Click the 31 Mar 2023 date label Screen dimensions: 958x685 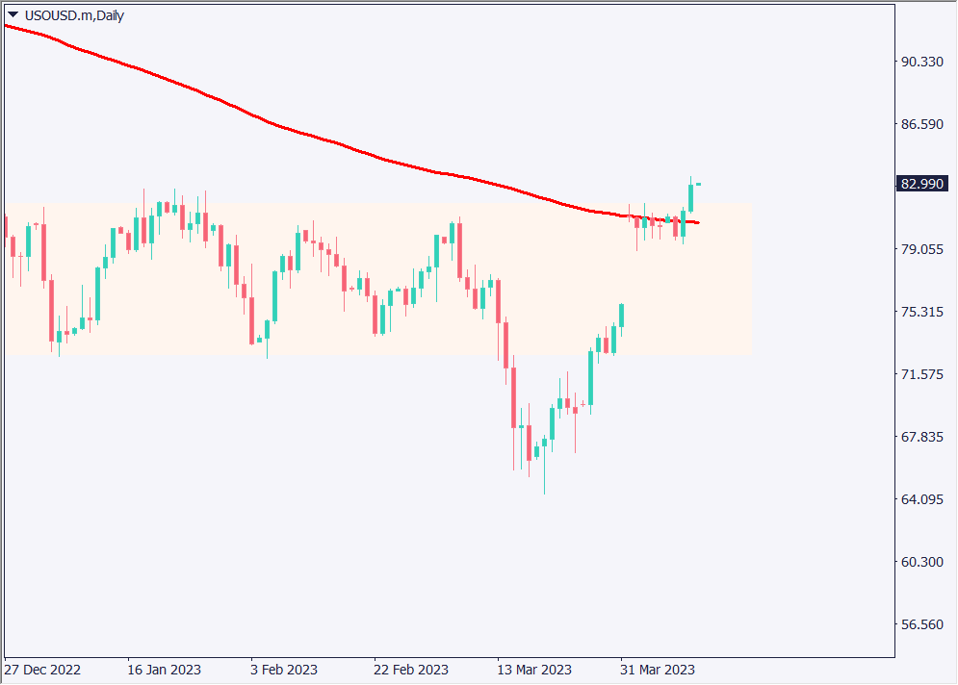point(658,670)
